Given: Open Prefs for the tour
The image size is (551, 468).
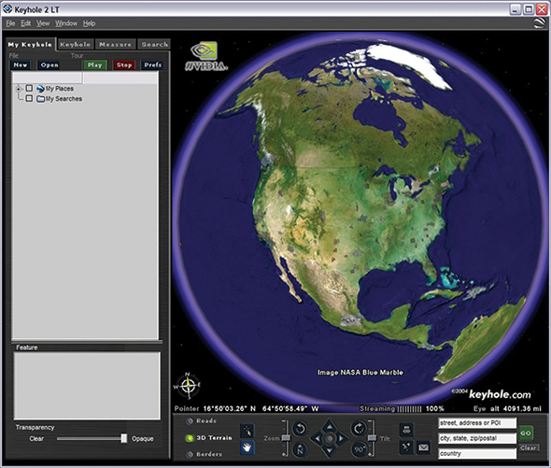Looking at the screenshot, I should [152, 65].
